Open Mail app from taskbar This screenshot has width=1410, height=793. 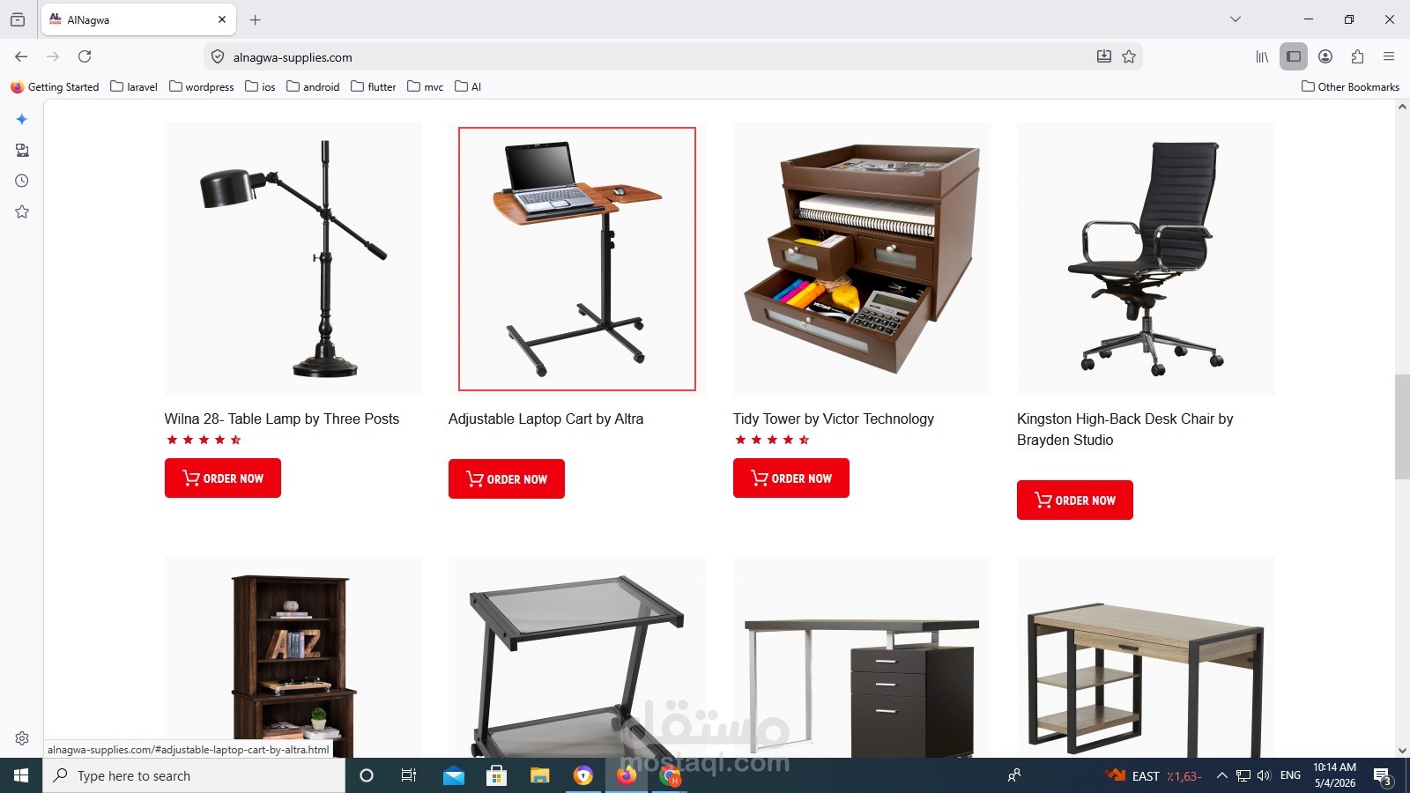coord(453,775)
